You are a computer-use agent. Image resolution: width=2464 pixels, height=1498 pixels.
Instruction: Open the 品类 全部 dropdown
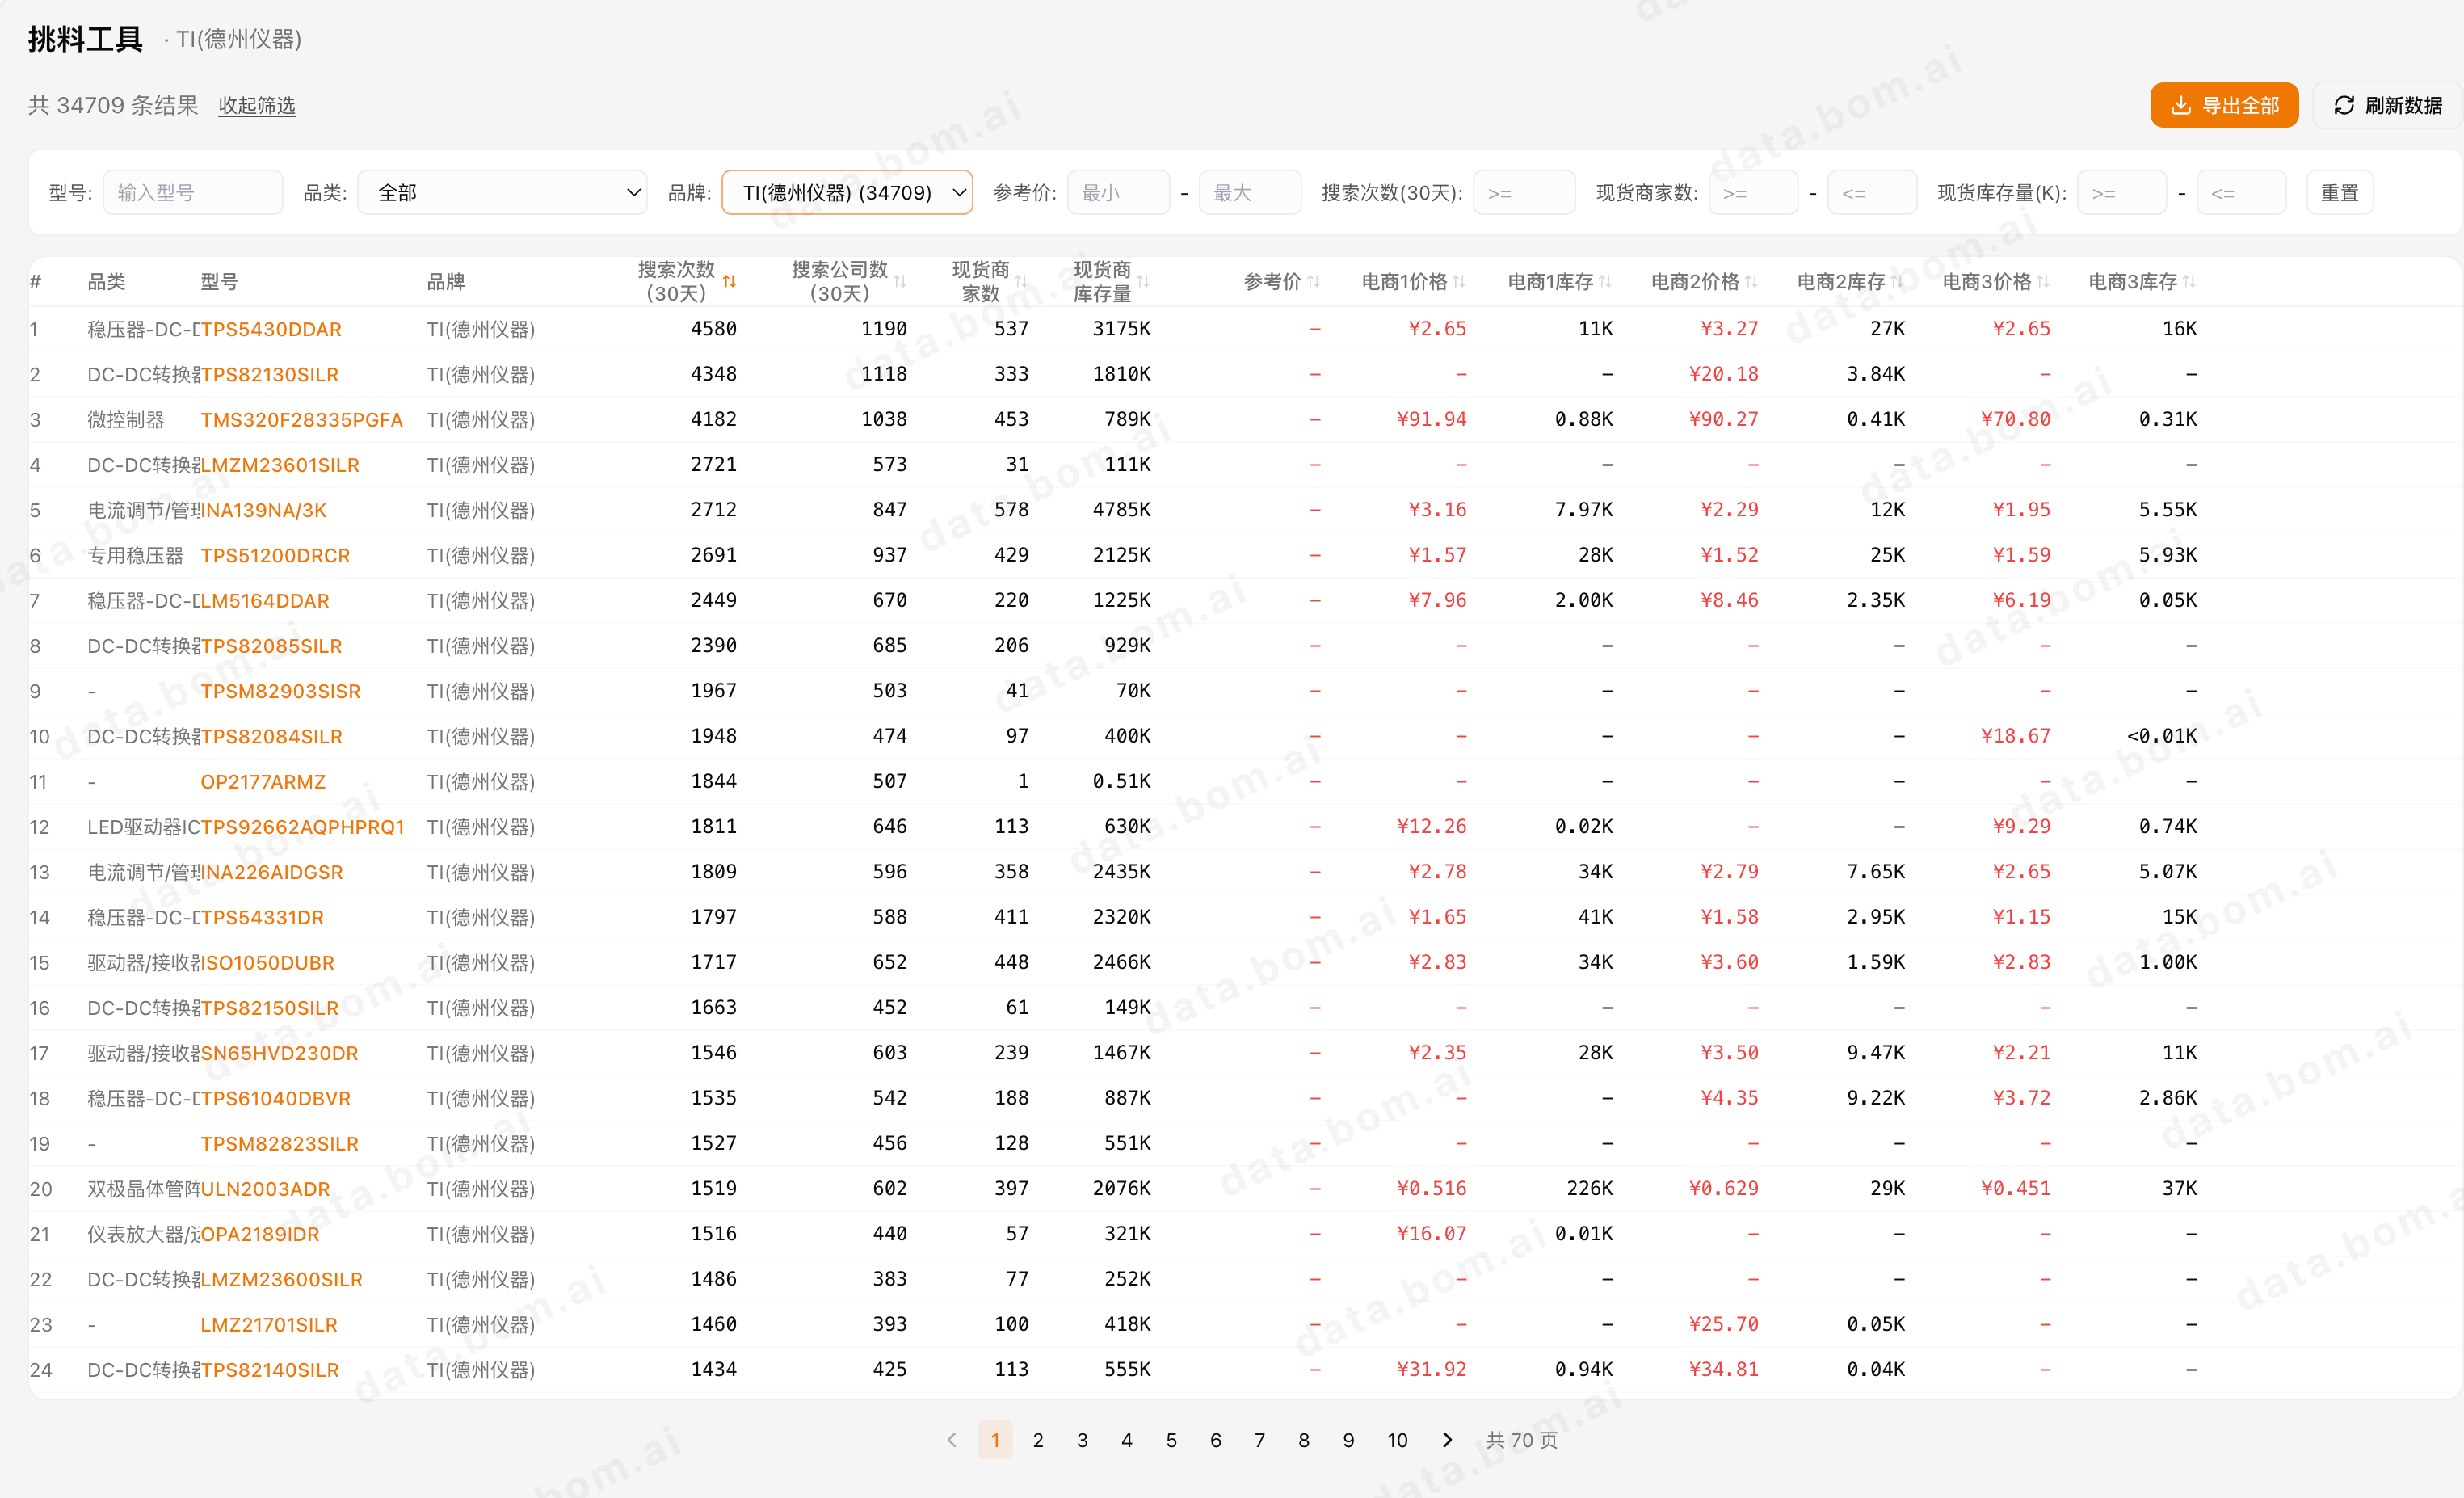pyautogui.click(x=502, y=193)
